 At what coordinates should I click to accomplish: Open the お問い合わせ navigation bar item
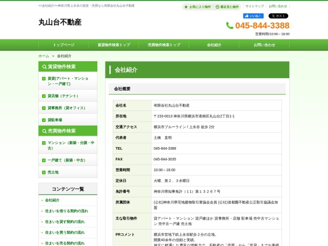(265, 45)
